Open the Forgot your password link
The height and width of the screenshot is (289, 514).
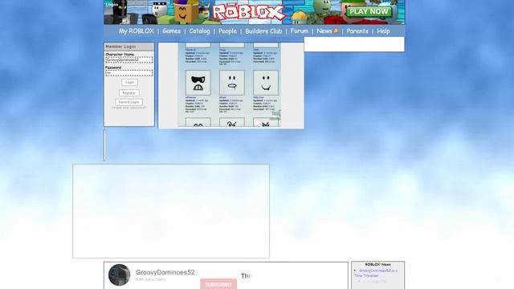click(x=128, y=108)
